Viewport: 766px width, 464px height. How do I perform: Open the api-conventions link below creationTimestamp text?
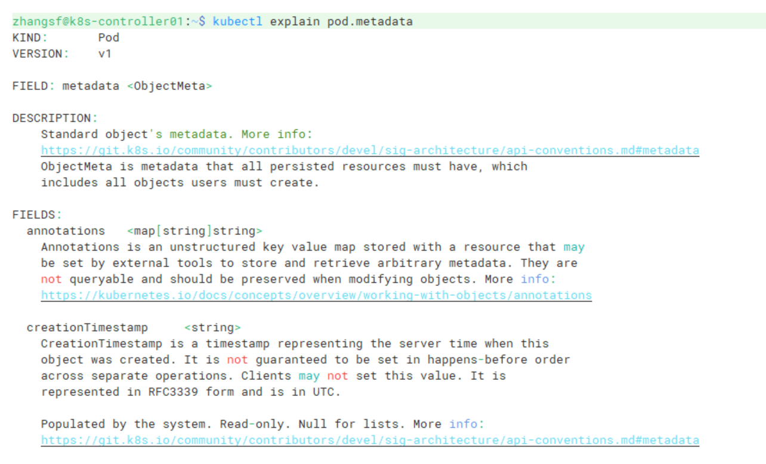click(370, 440)
